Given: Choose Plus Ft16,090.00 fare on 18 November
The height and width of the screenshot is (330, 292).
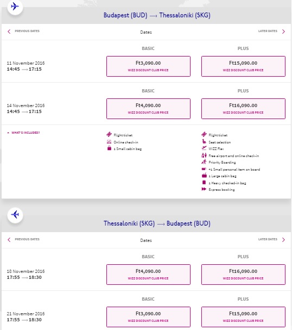Looking at the screenshot, I should pos(243,275).
